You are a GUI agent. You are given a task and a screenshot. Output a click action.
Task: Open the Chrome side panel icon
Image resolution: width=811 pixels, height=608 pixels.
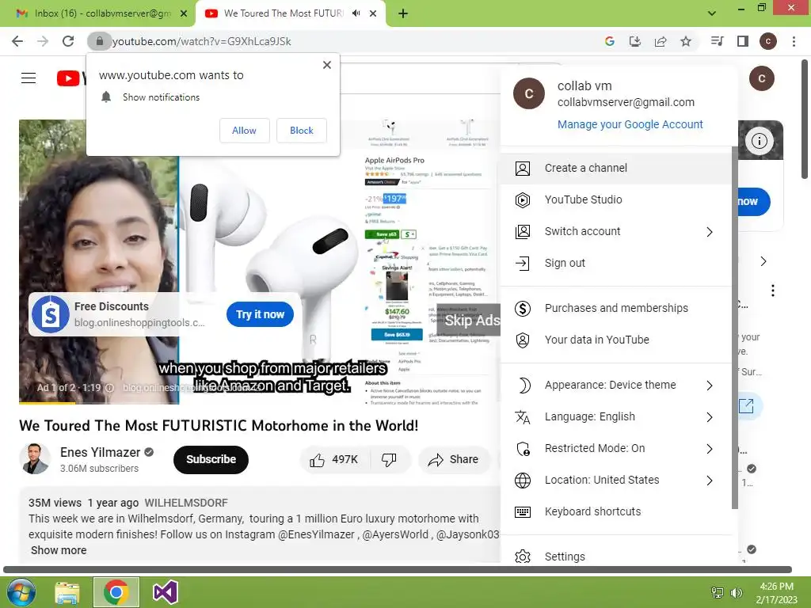tap(742, 41)
